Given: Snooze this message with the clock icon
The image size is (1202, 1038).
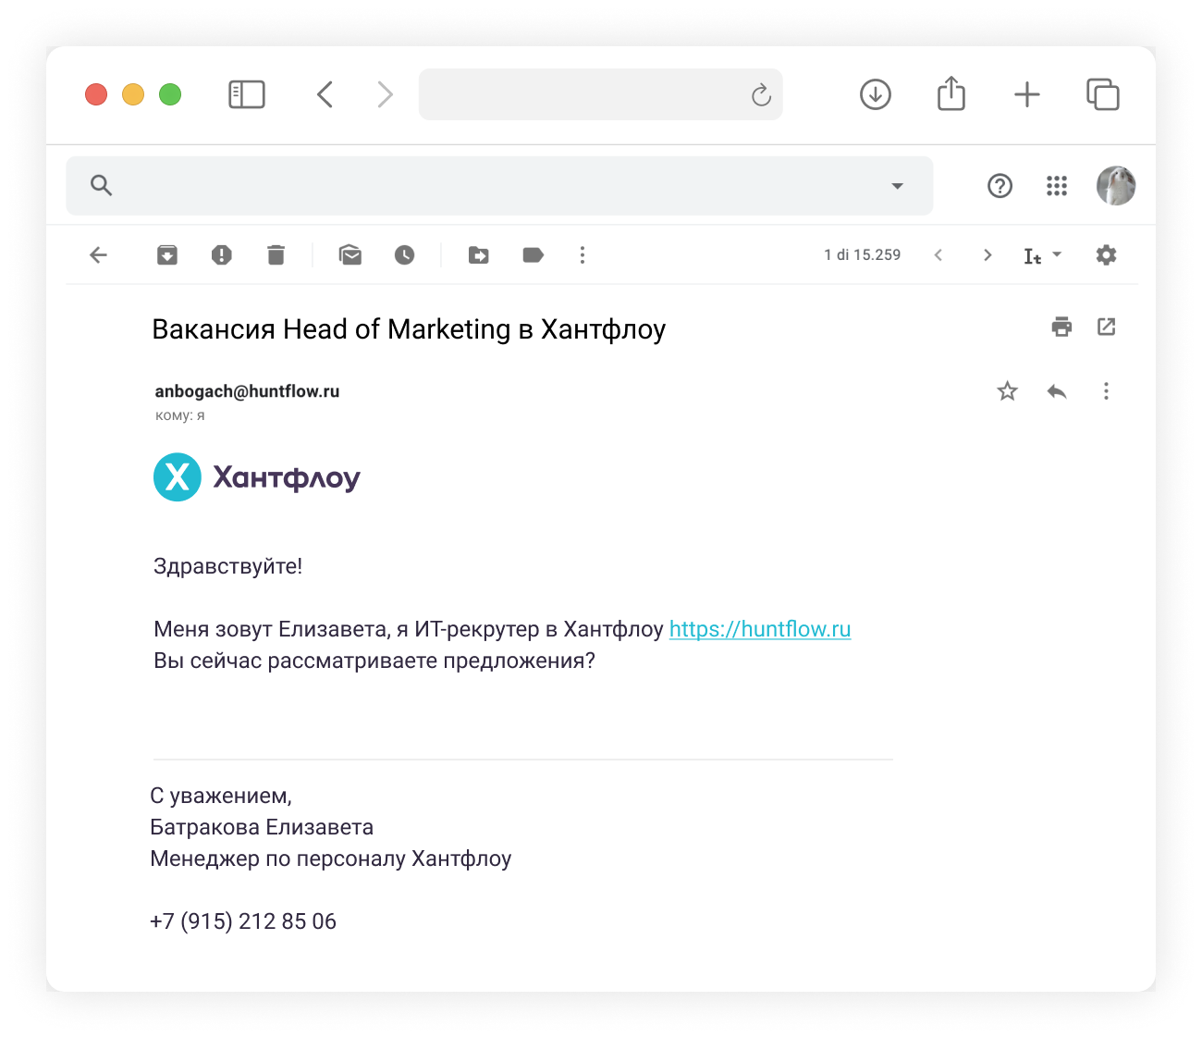Looking at the screenshot, I should point(404,255).
